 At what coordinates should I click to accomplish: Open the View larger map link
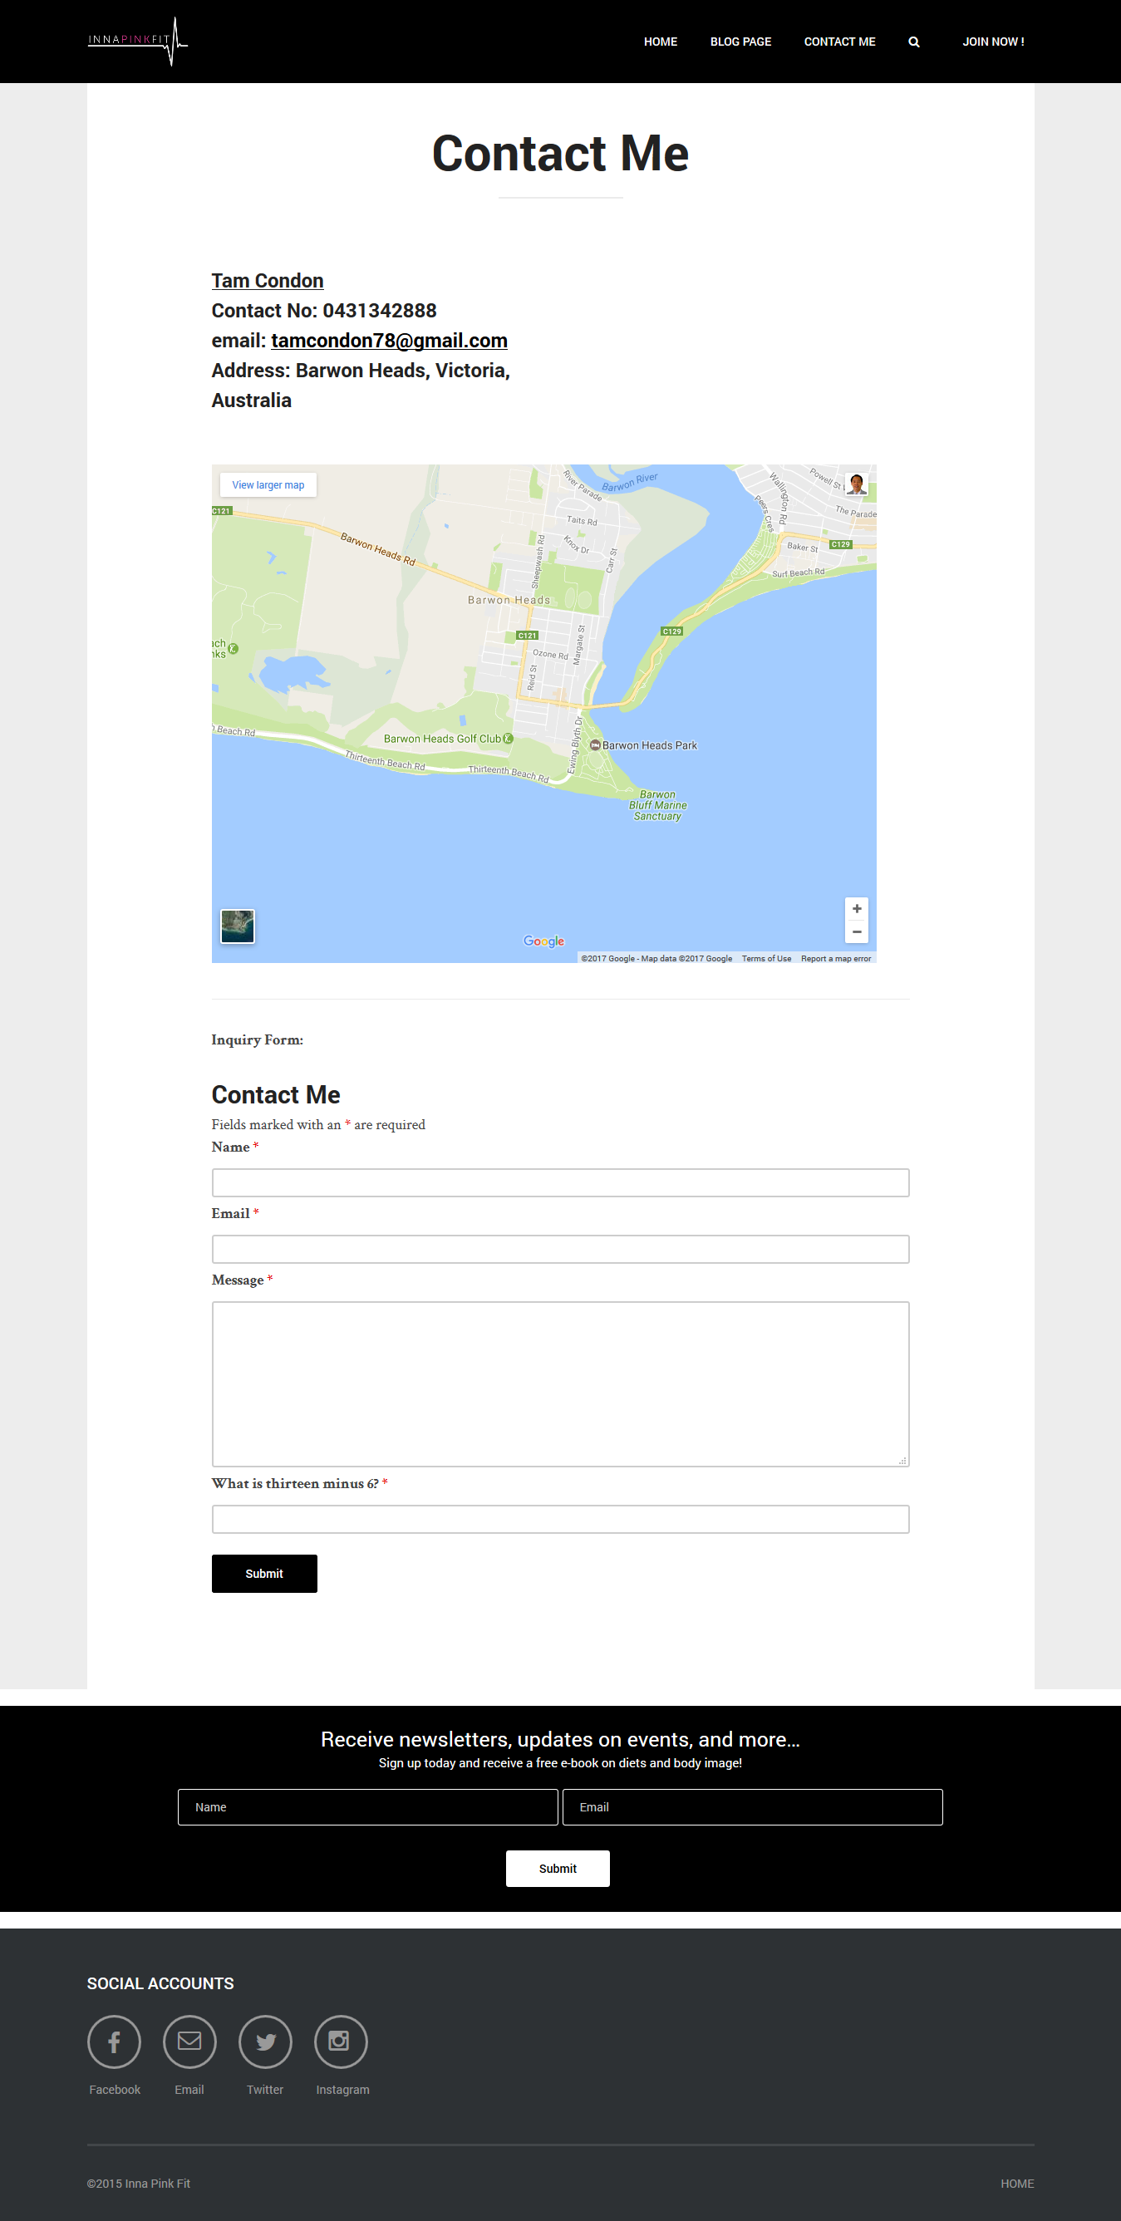(268, 485)
